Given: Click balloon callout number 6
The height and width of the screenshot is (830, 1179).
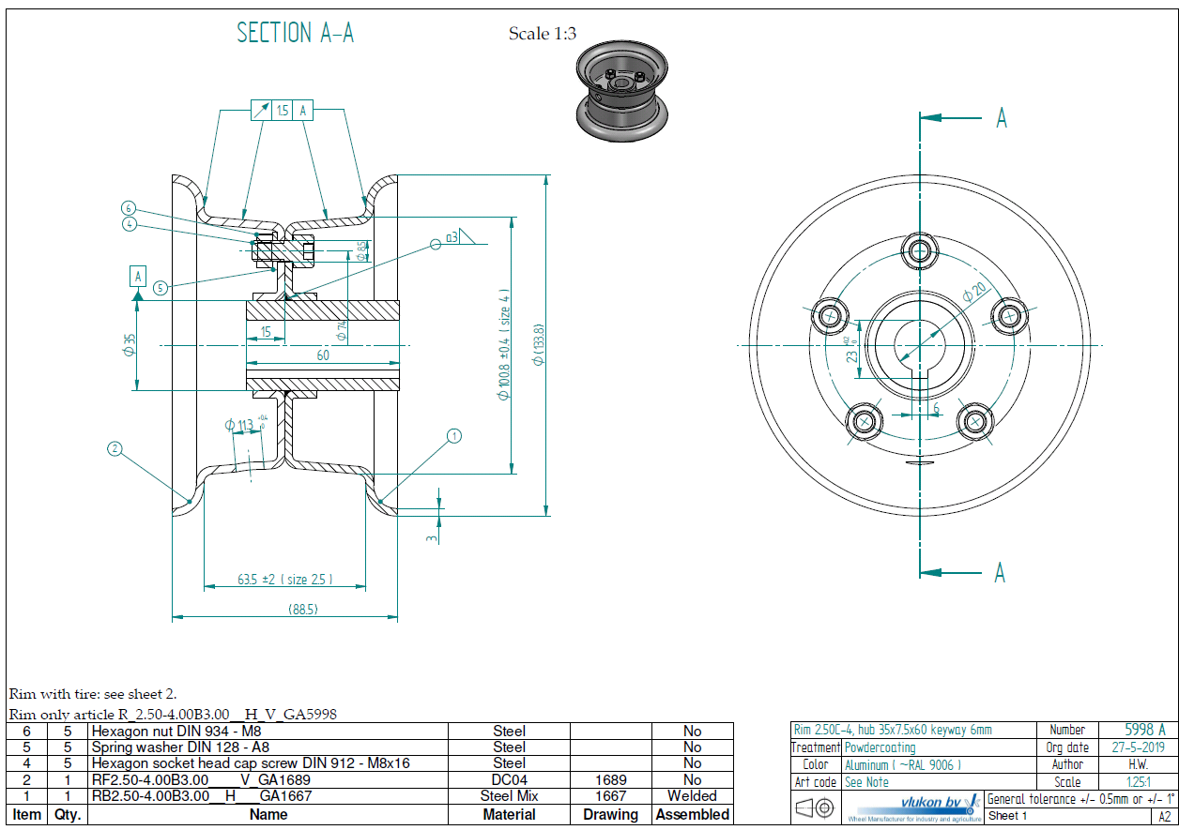Looking at the screenshot, I should [x=129, y=208].
